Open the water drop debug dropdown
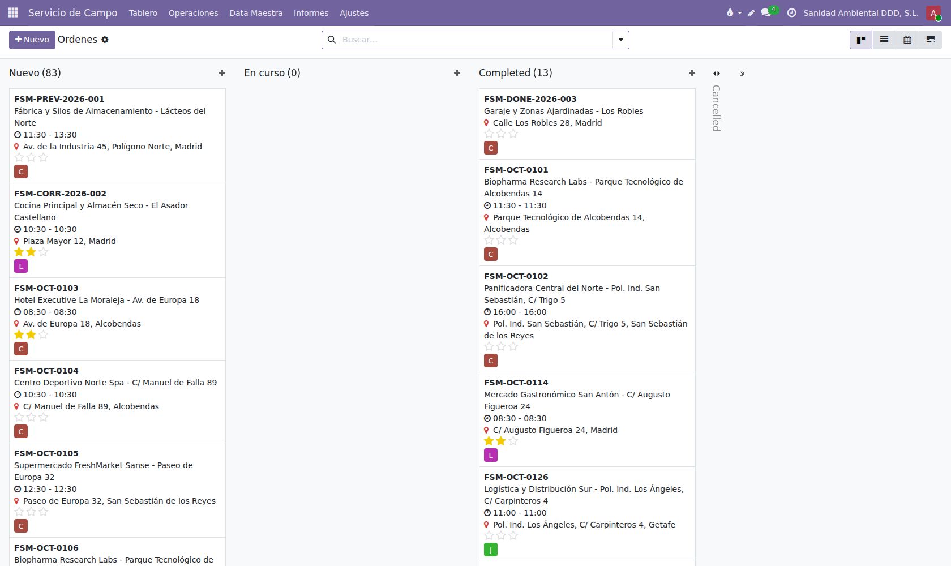951x566 pixels. [x=734, y=12]
